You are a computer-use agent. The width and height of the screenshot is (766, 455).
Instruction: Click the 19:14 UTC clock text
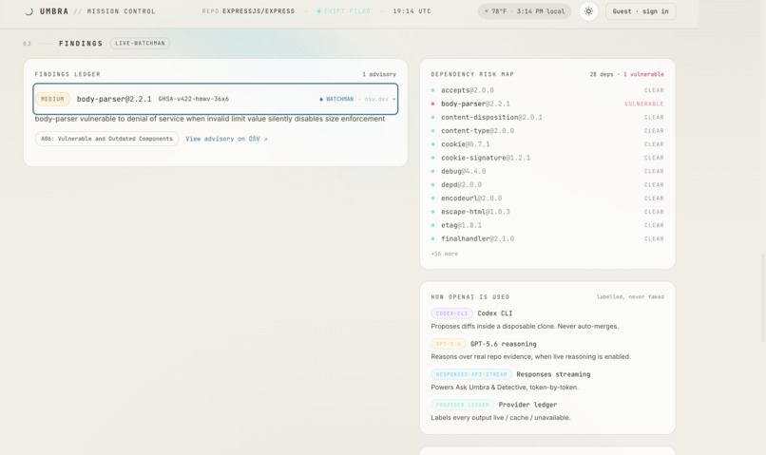tap(412, 11)
